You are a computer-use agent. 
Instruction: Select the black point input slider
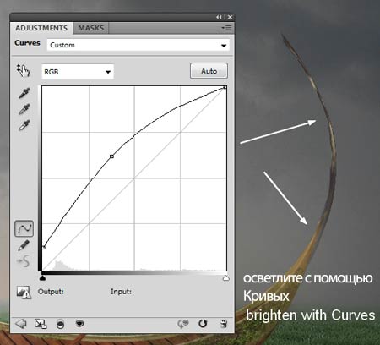pos(42,278)
